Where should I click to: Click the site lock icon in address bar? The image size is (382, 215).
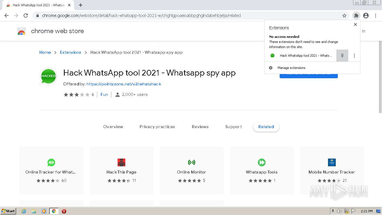(x=37, y=16)
